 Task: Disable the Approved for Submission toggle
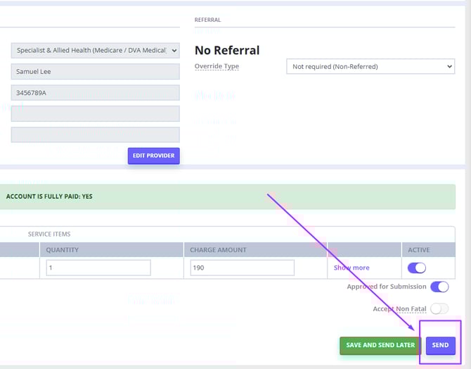439,287
